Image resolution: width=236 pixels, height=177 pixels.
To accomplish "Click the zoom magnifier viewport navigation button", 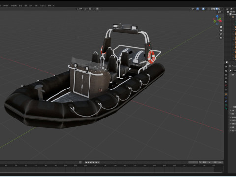I will [x=221, y=27].
